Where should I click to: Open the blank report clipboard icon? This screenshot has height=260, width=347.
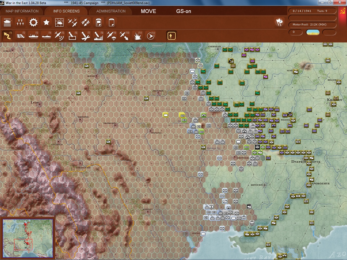(111, 22)
